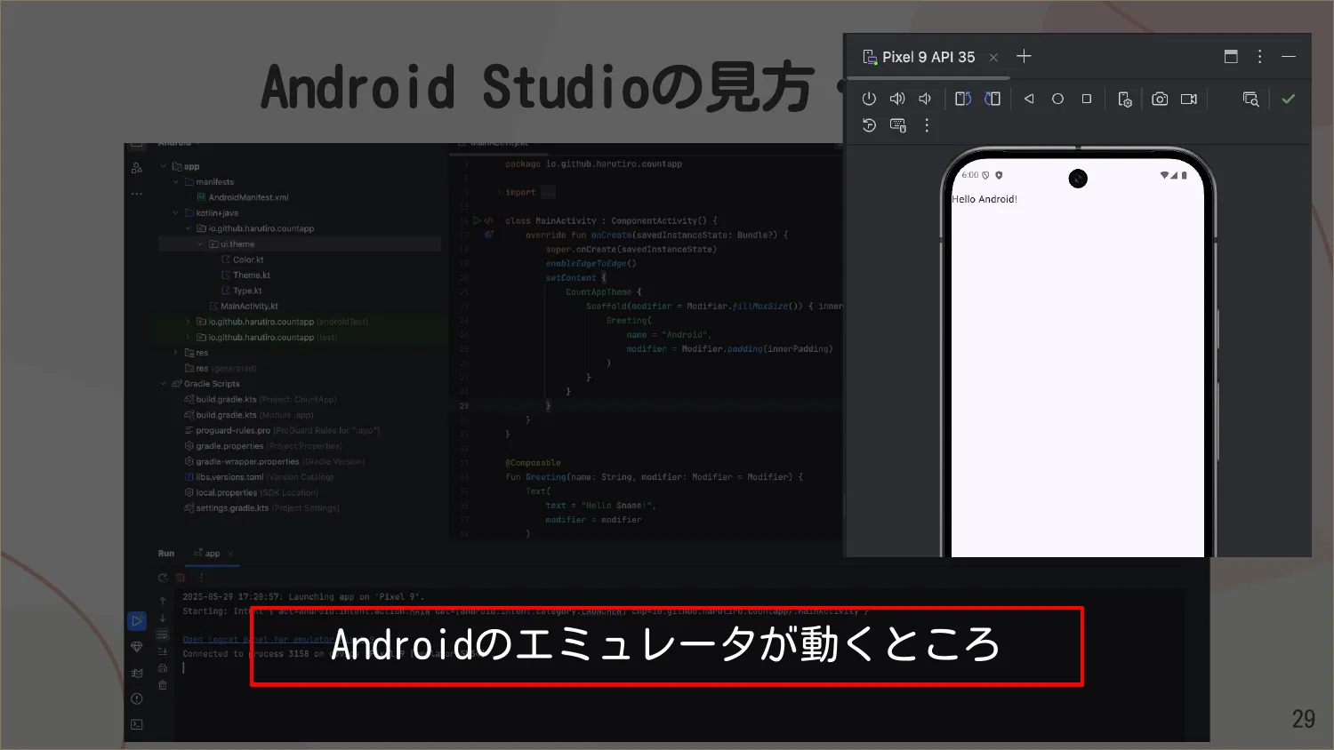1334x750 pixels.
Task: Toggle the emulator power button
Action: (x=869, y=98)
